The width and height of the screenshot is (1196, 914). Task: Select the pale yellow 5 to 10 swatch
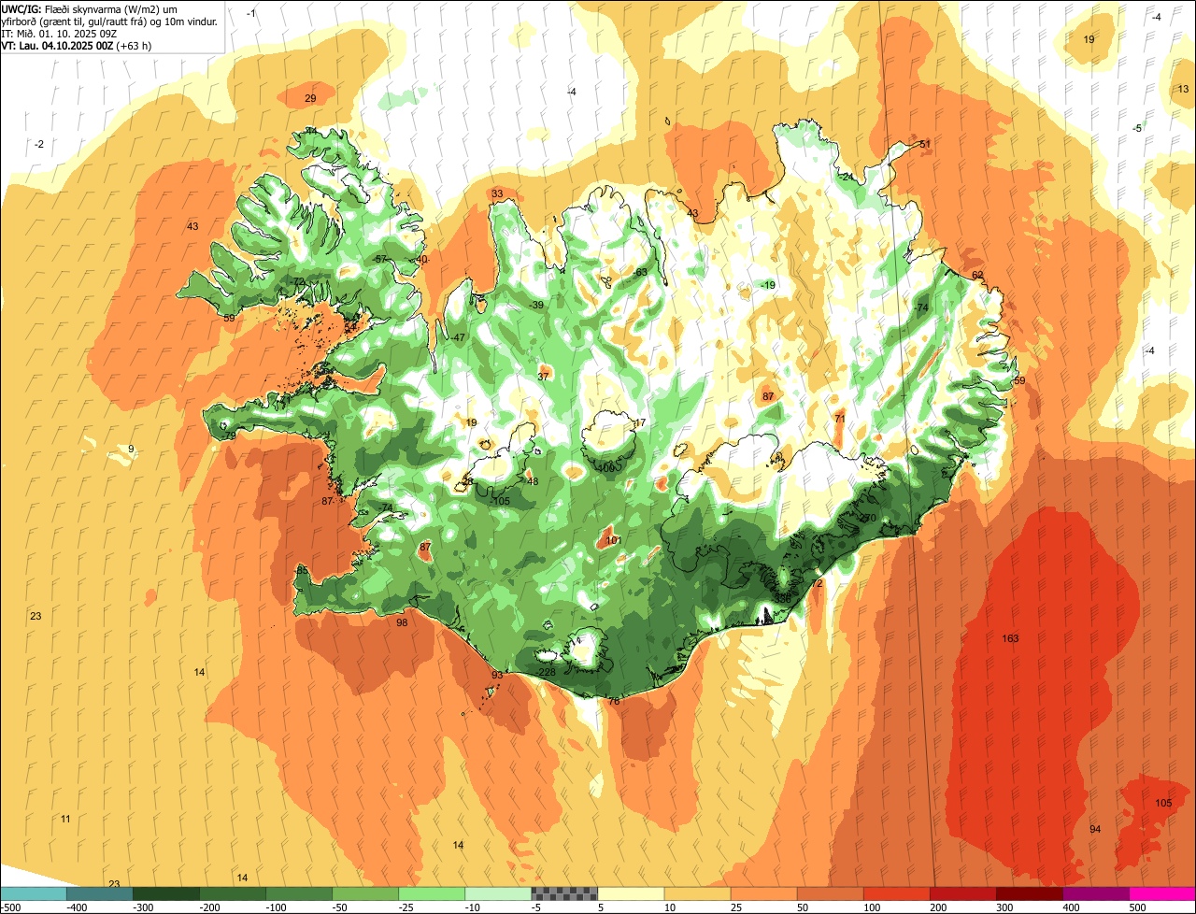pyautogui.click(x=631, y=893)
